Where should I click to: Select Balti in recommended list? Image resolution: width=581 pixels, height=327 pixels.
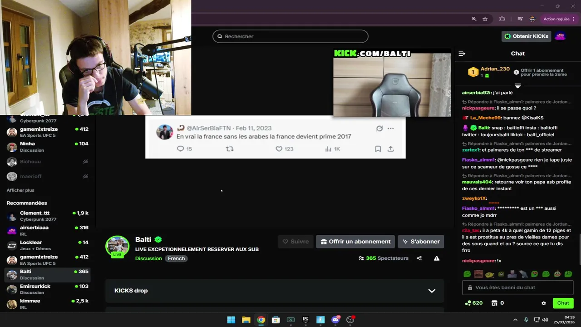tap(48, 275)
